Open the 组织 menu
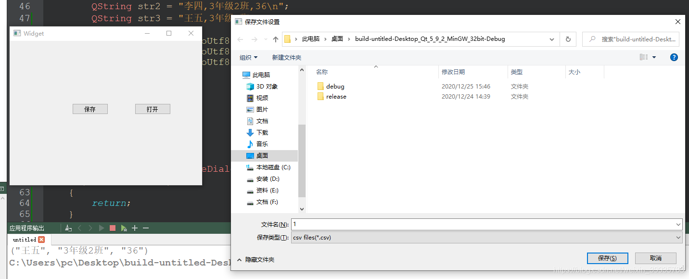 click(249, 57)
